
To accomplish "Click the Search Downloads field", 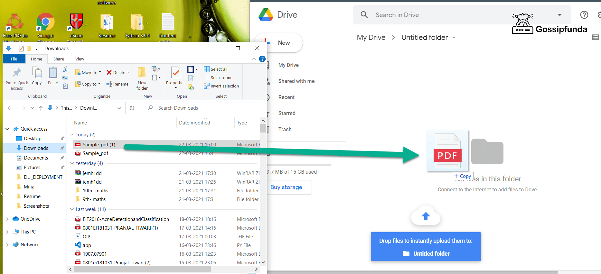I will coord(202,108).
